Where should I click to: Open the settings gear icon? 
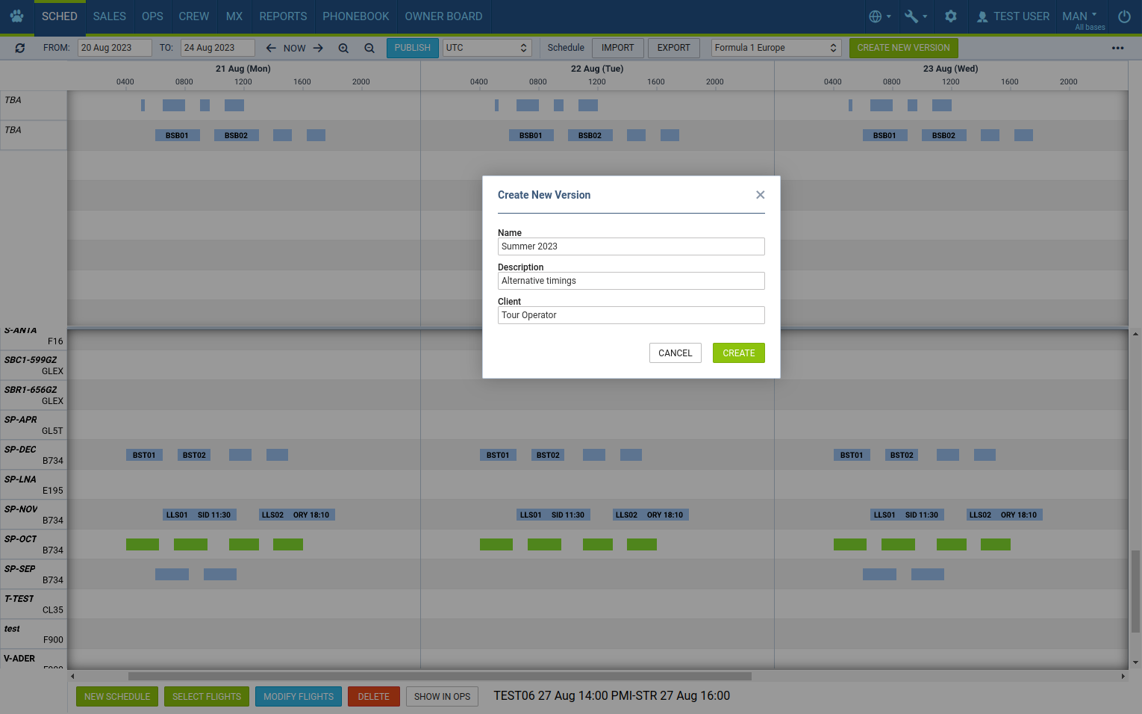950,16
